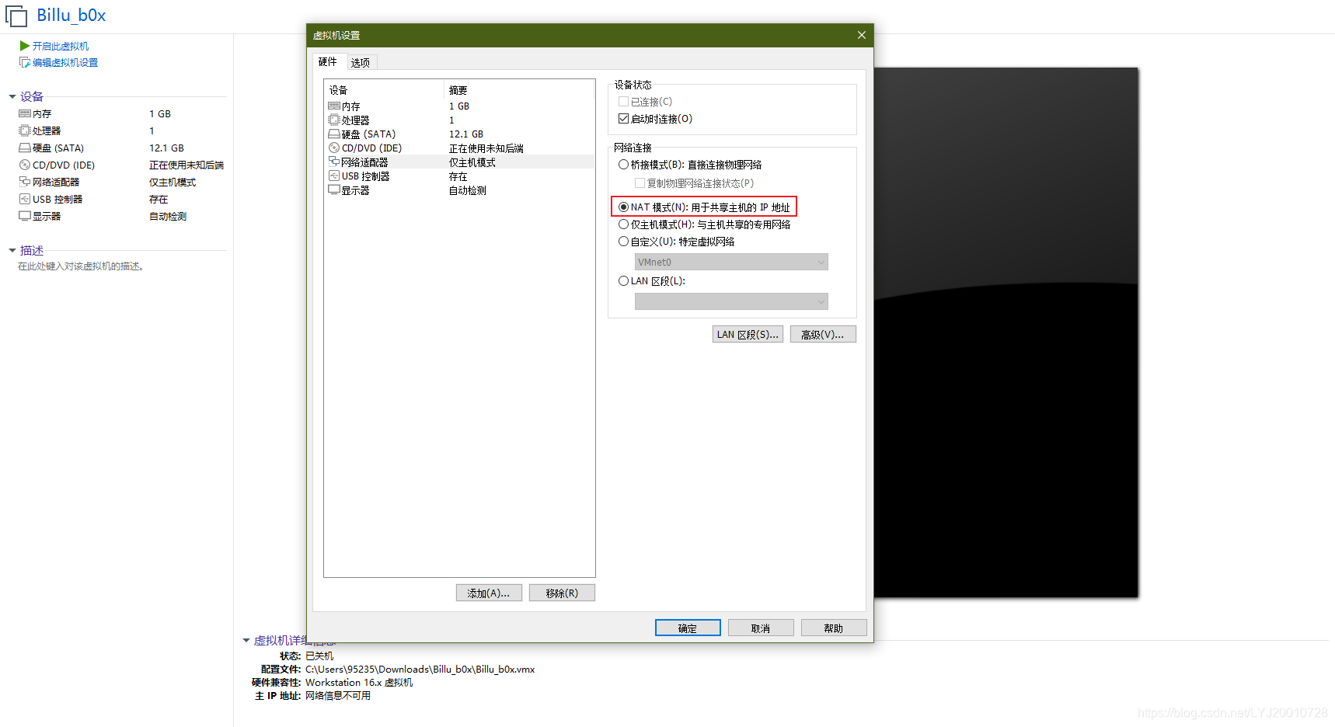Select 自定义(U) 特定虚拟网络 radio button
Screen dimensions: 1335x727
pyautogui.click(x=623, y=242)
